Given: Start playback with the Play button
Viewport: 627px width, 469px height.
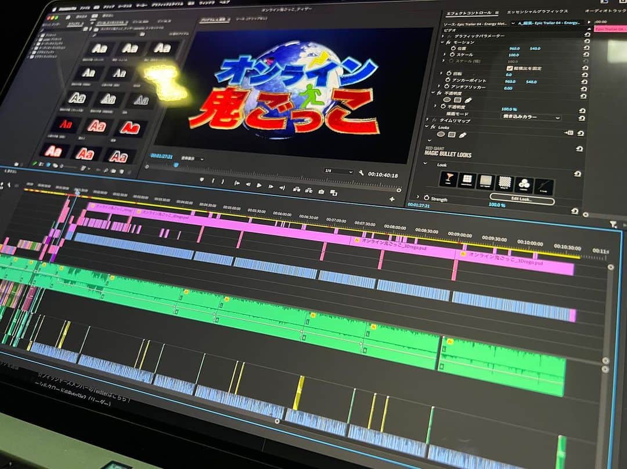Looking at the screenshot, I should [x=259, y=185].
